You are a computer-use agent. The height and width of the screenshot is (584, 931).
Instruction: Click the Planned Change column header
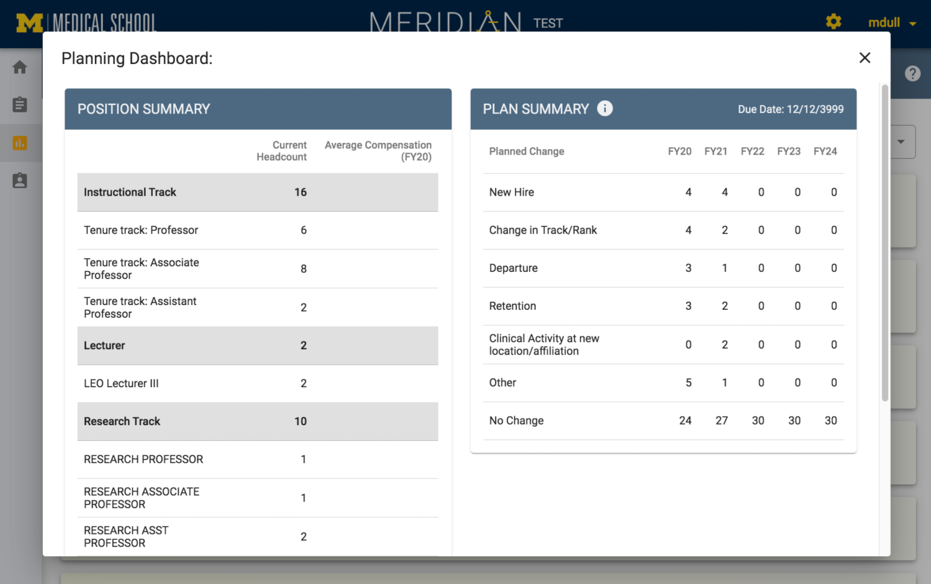527,151
